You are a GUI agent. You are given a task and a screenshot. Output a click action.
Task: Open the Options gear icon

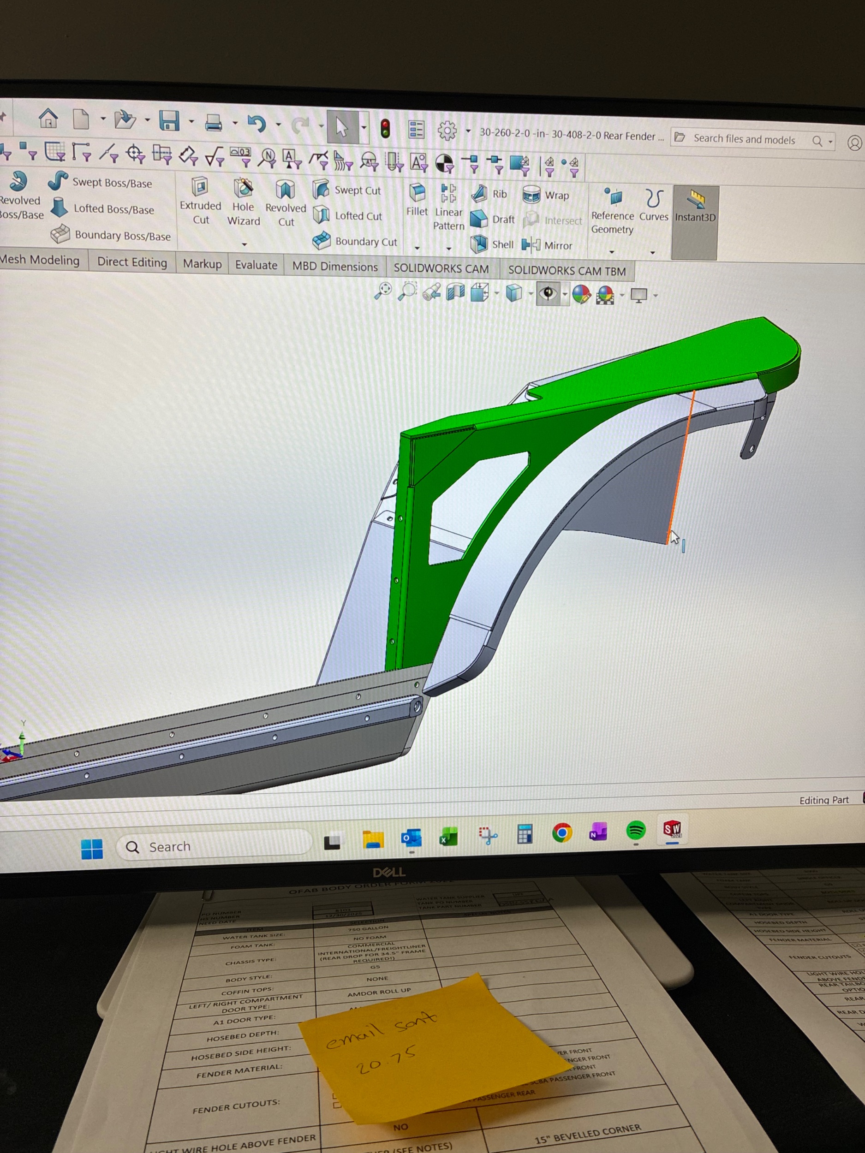click(x=447, y=131)
